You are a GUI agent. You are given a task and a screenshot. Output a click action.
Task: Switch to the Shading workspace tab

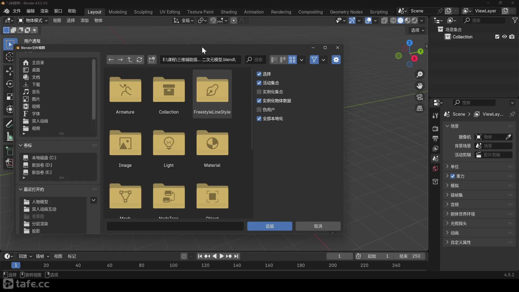(x=228, y=12)
